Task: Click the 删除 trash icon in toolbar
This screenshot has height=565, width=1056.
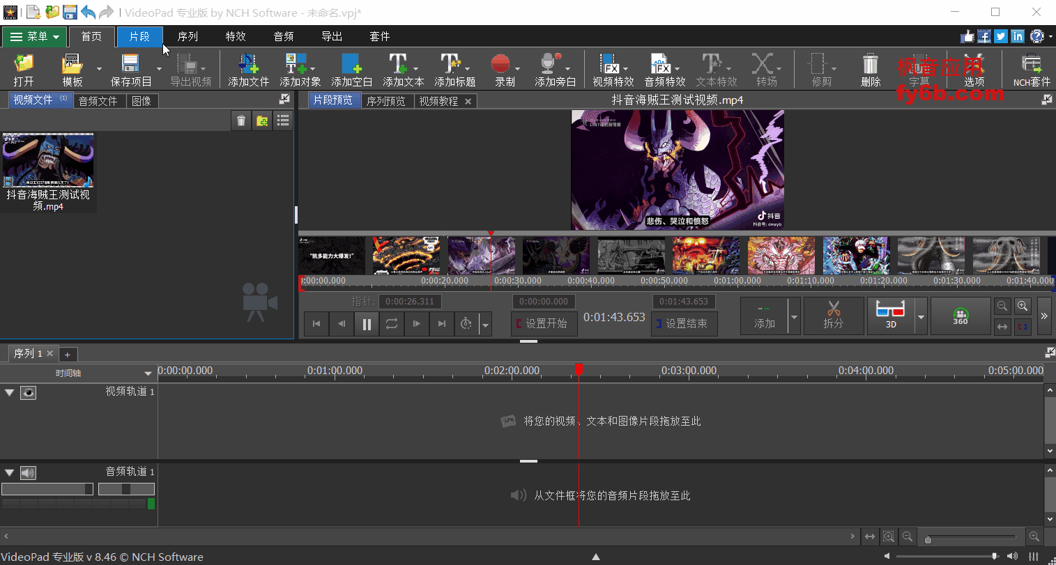Action: [871, 70]
